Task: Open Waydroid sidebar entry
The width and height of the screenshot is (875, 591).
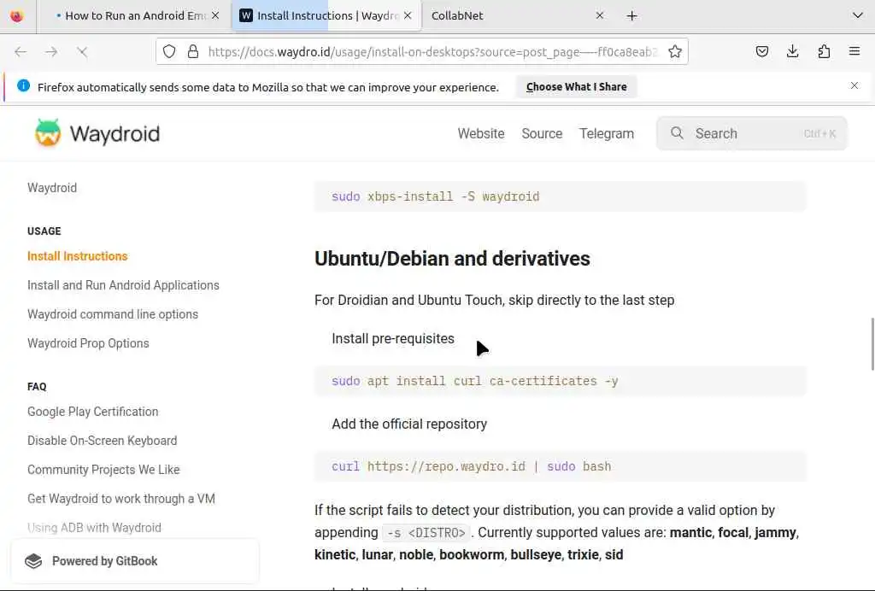Action: tap(52, 188)
